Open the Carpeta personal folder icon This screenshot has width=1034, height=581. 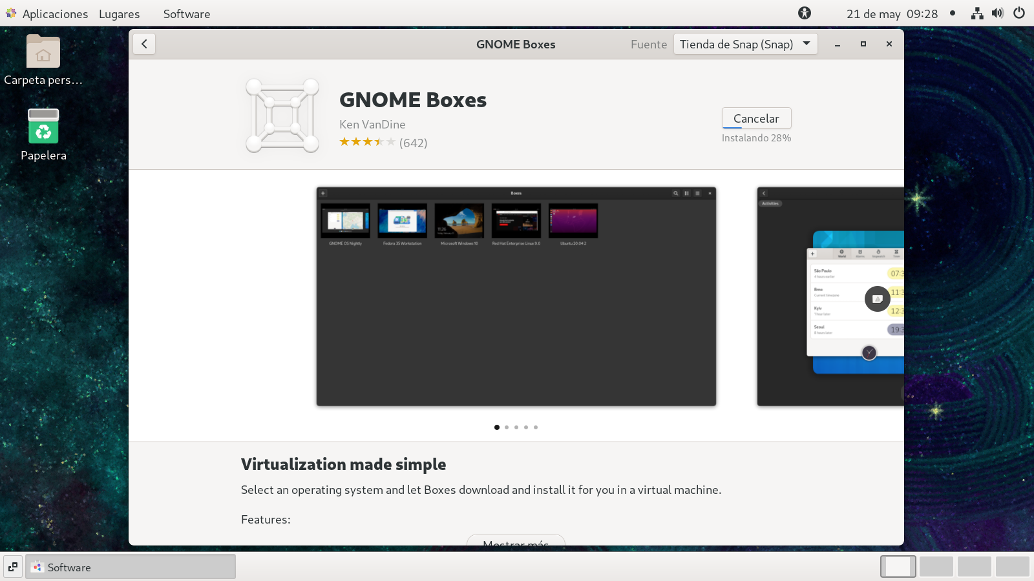(x=43, y=52)
